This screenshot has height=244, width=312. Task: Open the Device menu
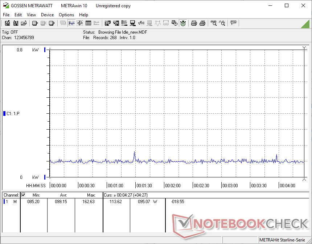[48, 15]
